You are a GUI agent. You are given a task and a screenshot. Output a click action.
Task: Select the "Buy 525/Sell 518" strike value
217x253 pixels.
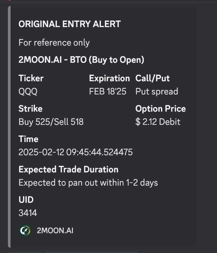[51, 122]
